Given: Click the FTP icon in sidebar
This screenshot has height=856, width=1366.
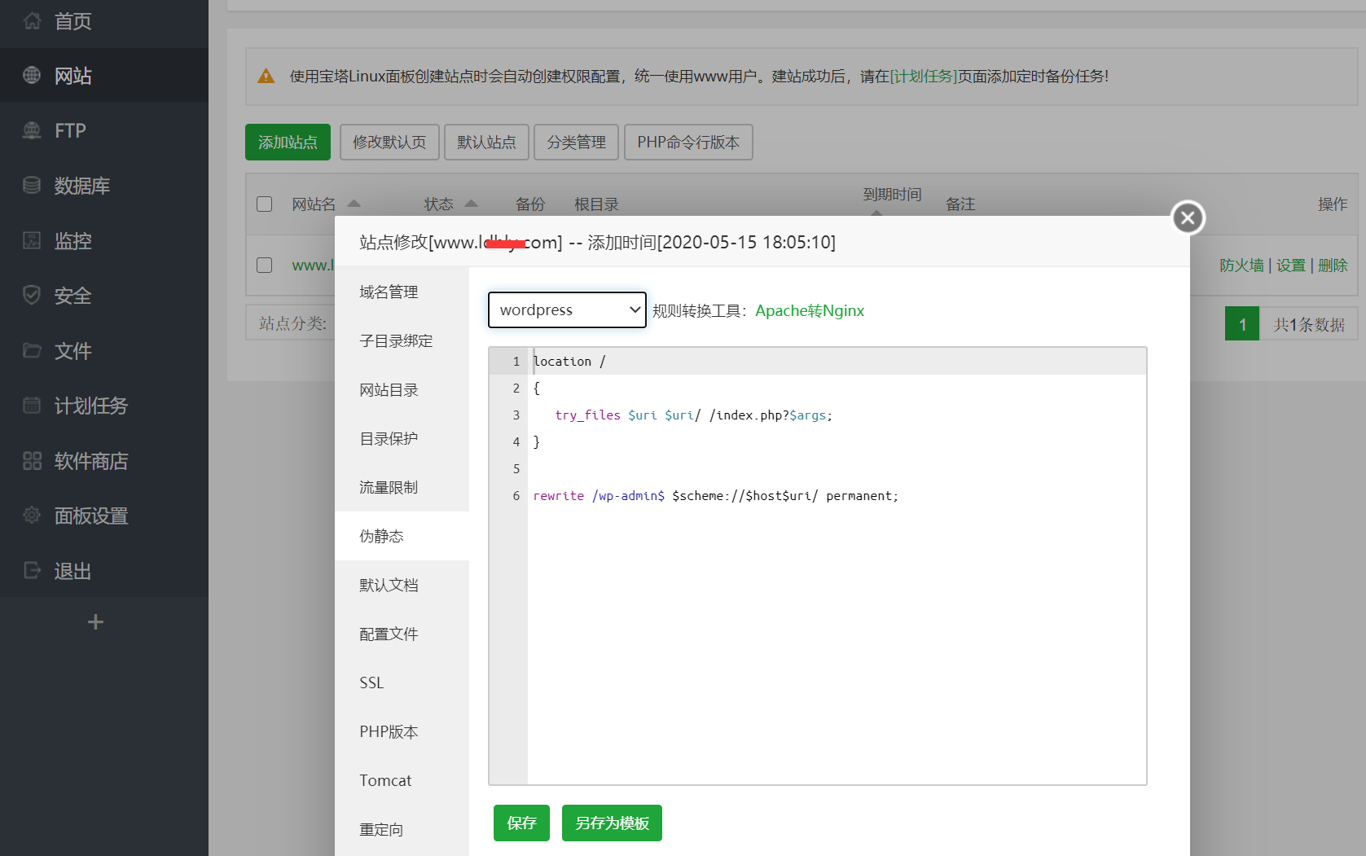Looking at the screenshot, I should coord(32,130).
